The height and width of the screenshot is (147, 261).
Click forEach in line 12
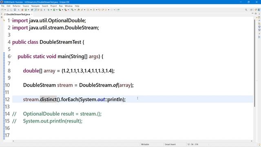click(x=70, y=99)
